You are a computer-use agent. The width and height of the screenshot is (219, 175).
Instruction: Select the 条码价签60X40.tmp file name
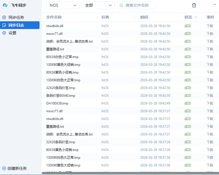[x=61, y=96]
